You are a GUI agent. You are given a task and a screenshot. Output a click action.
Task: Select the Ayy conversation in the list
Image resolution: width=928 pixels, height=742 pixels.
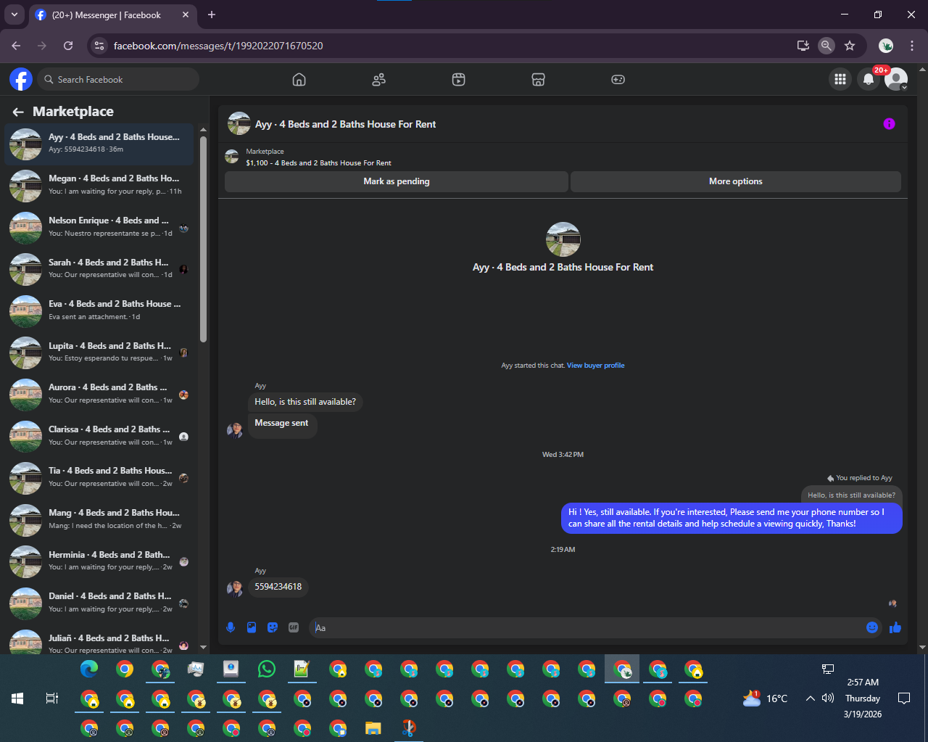99,144
